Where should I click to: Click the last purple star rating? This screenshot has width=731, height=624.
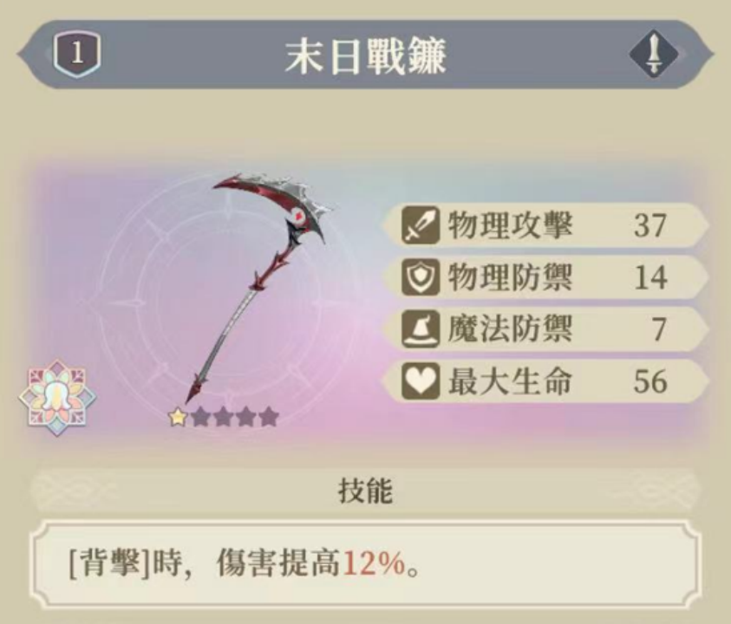pos(269,417)
